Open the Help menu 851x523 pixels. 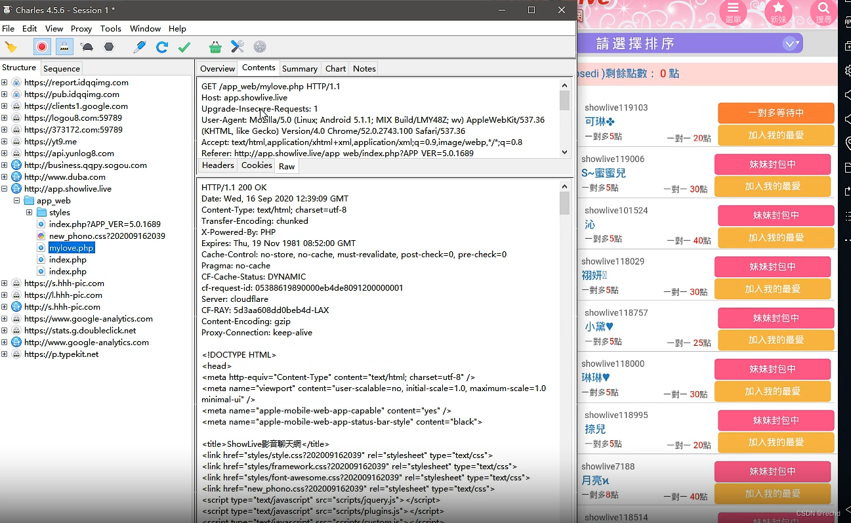coord(177,29)
